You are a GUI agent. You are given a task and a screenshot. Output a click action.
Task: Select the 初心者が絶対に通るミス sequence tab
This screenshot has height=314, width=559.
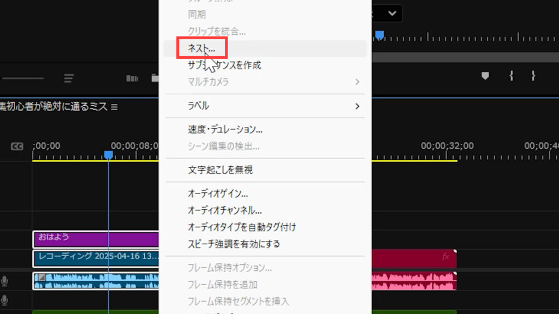[54, 106]
